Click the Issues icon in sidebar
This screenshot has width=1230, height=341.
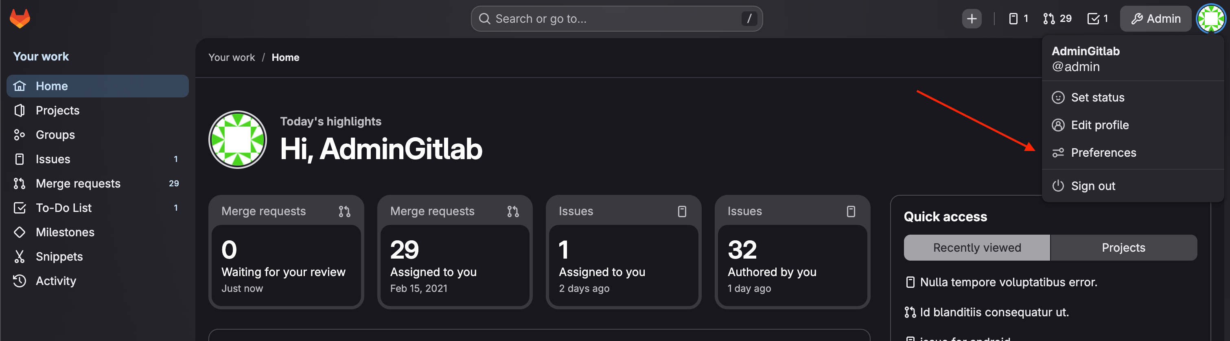coord(20,159)
